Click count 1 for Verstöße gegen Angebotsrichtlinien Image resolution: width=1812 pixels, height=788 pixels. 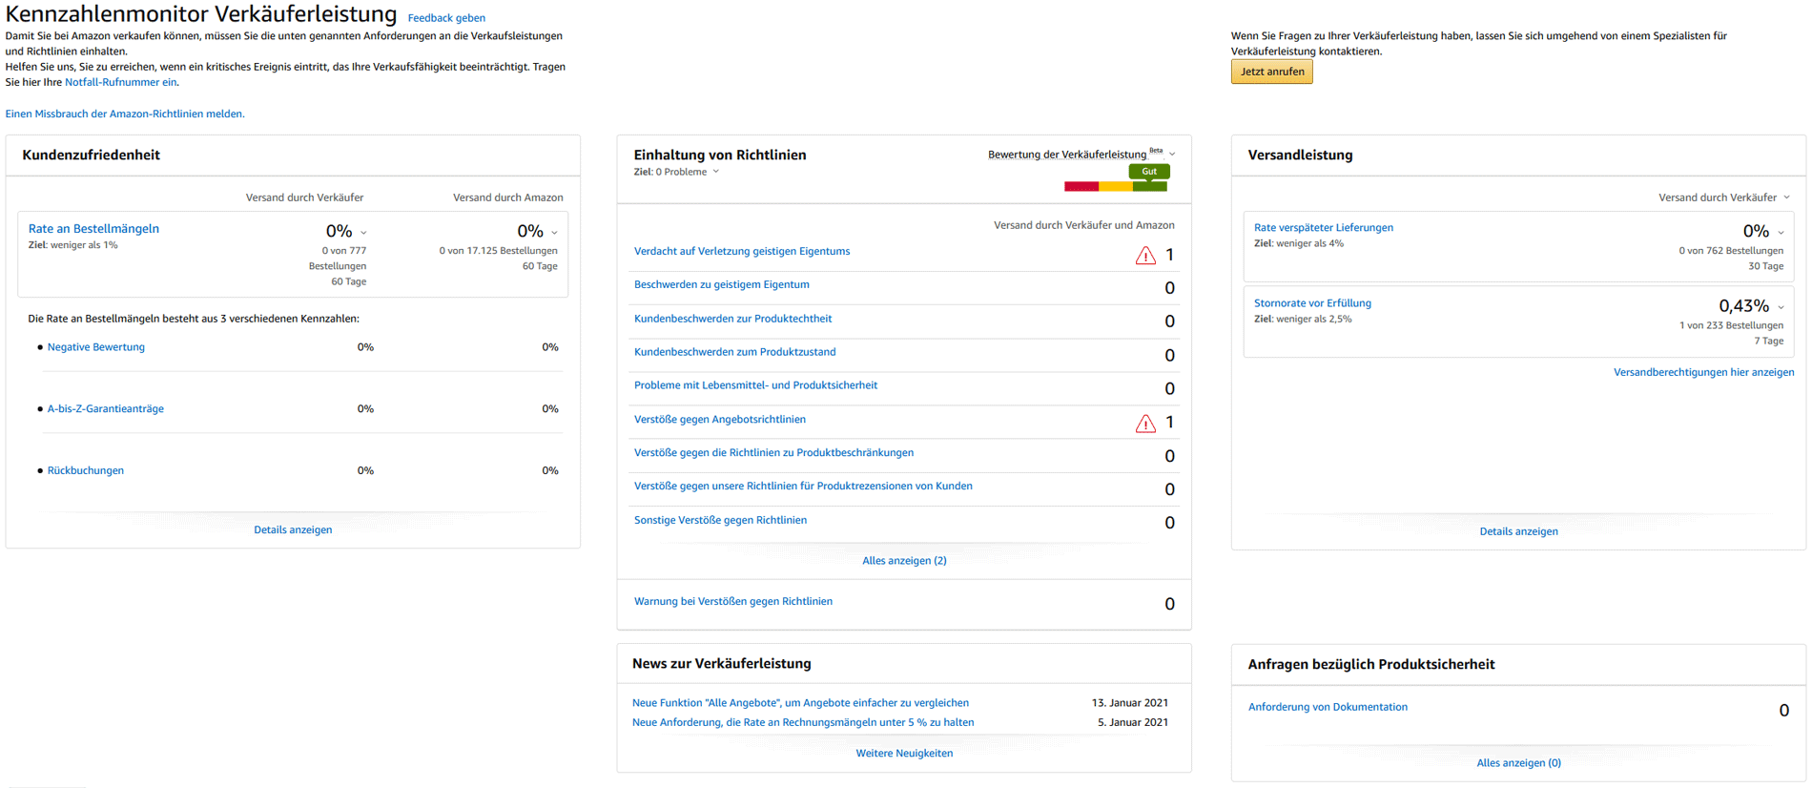tap(1169, 423)
